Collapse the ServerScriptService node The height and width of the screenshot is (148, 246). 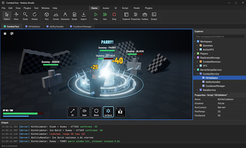coord(195,70)
